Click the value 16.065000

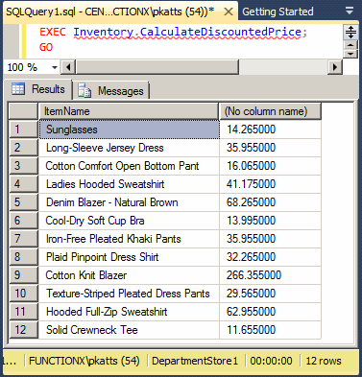252,166
